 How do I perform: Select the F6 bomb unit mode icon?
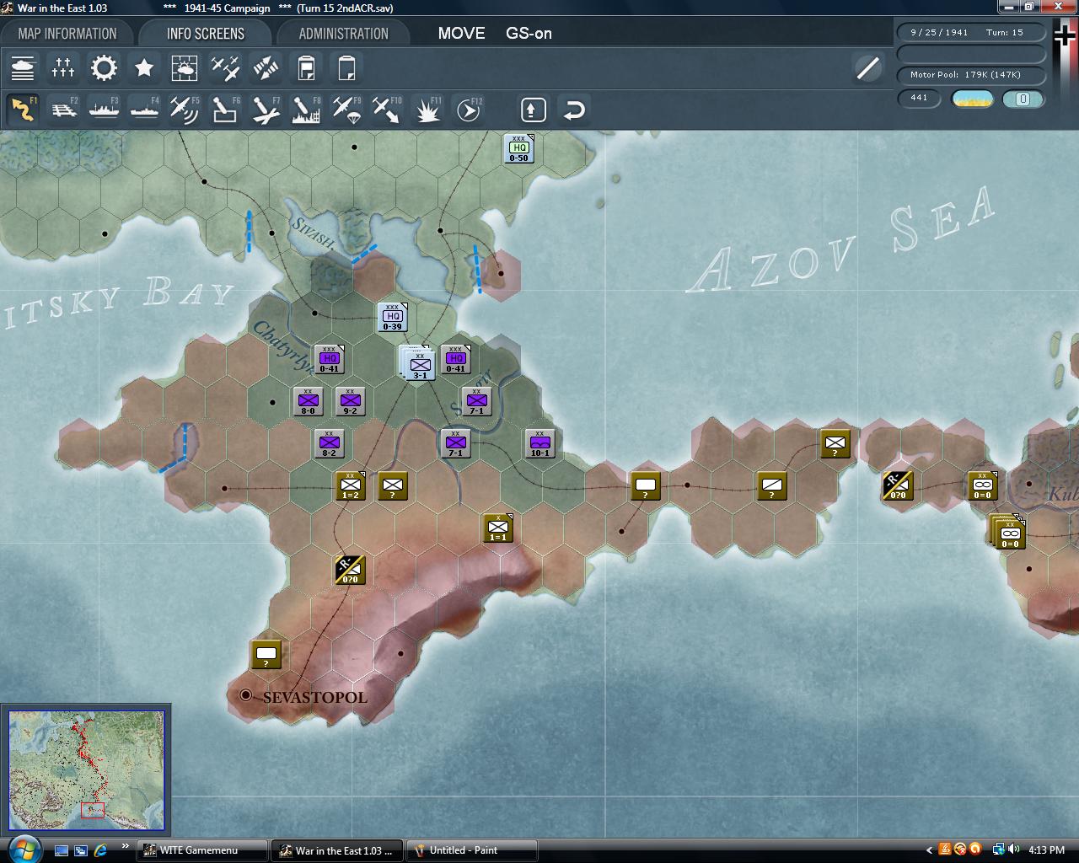[225, 110]
